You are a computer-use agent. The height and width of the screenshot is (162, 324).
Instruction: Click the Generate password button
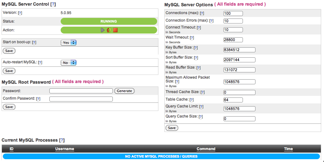click(124, 91)
